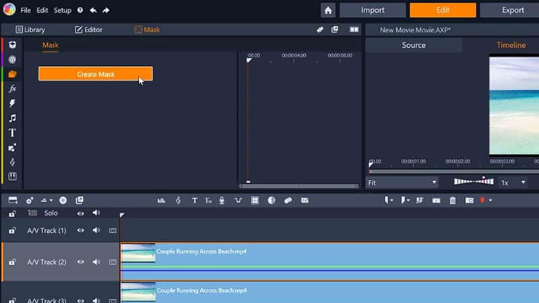Click the mask keyframe area horizontal scrollbar
The image size is (539, 303).
[x=298, y=187]
